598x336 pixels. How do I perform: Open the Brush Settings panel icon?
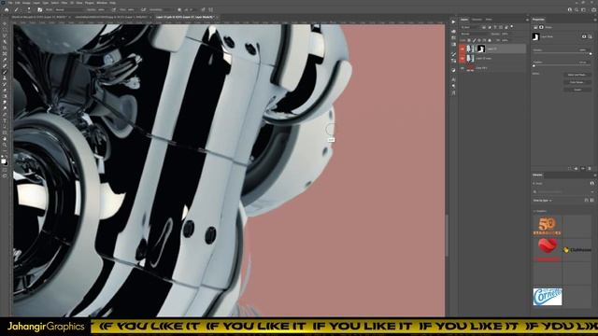tap(39, 9)
